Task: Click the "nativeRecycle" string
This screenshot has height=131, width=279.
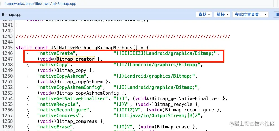Action: coord(58,104)
